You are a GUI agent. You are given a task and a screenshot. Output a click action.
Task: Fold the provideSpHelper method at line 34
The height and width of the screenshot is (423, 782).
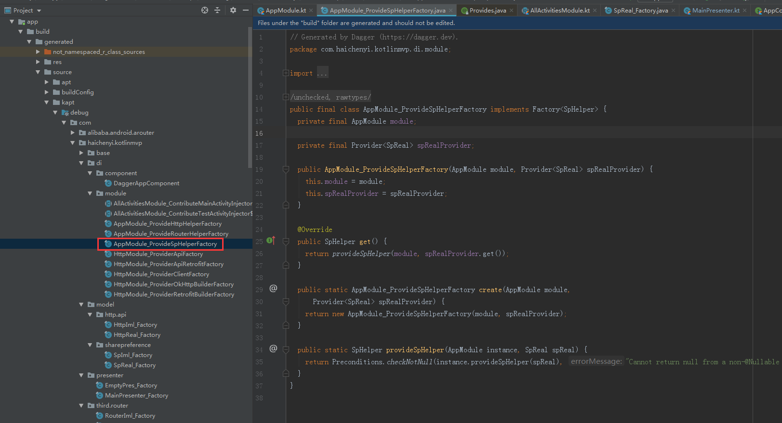(286, 350)
